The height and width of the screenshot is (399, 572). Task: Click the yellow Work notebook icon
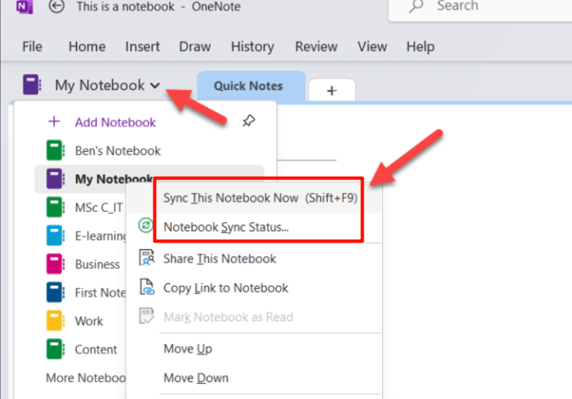pos(56,320)
